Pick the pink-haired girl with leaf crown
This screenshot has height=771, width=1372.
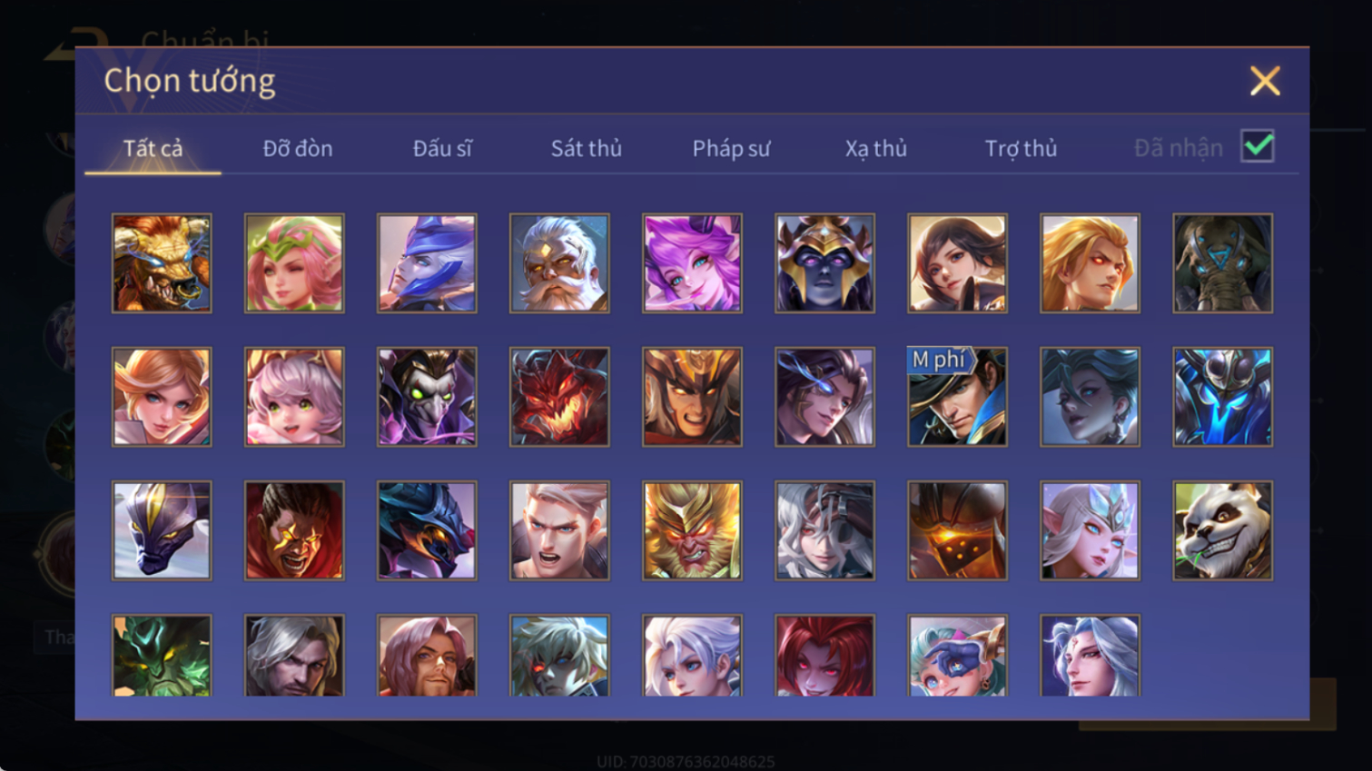point(294,263)
